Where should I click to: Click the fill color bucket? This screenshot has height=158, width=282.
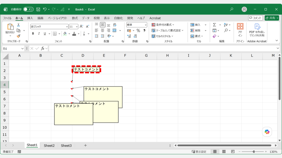65,33
